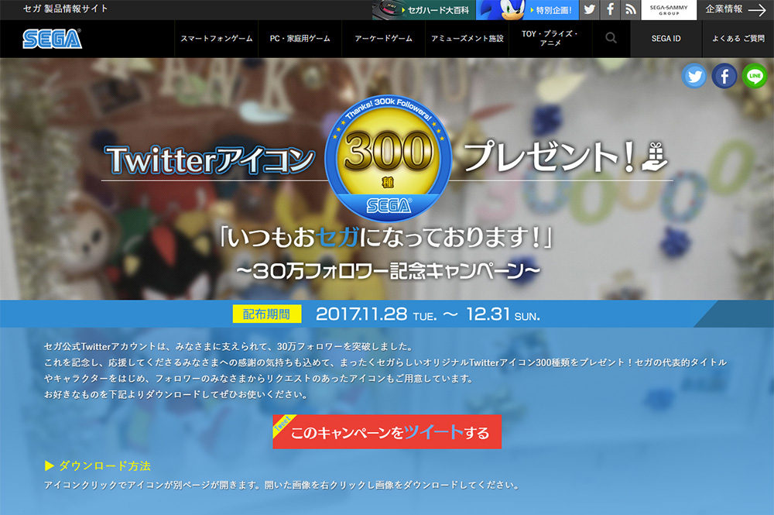This screenshot has height=515, width=774.
Task: Share via round Facebook button
Action: pos(724,76)
